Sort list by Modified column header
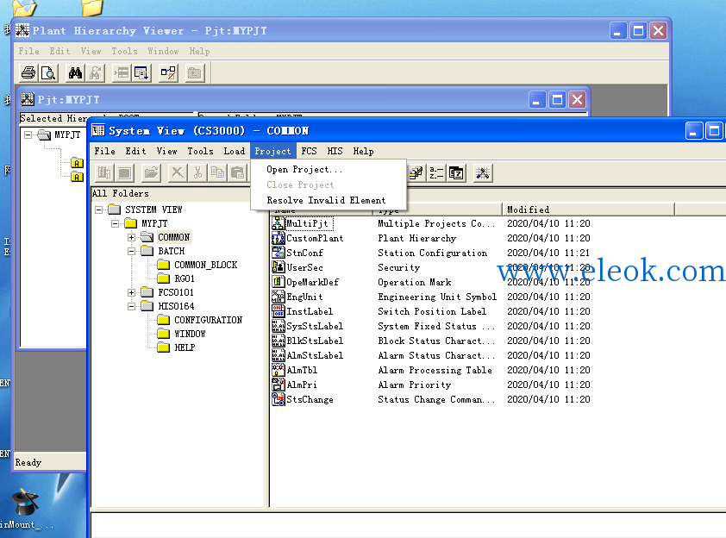726x538 pixels. [x=588, y=210]
